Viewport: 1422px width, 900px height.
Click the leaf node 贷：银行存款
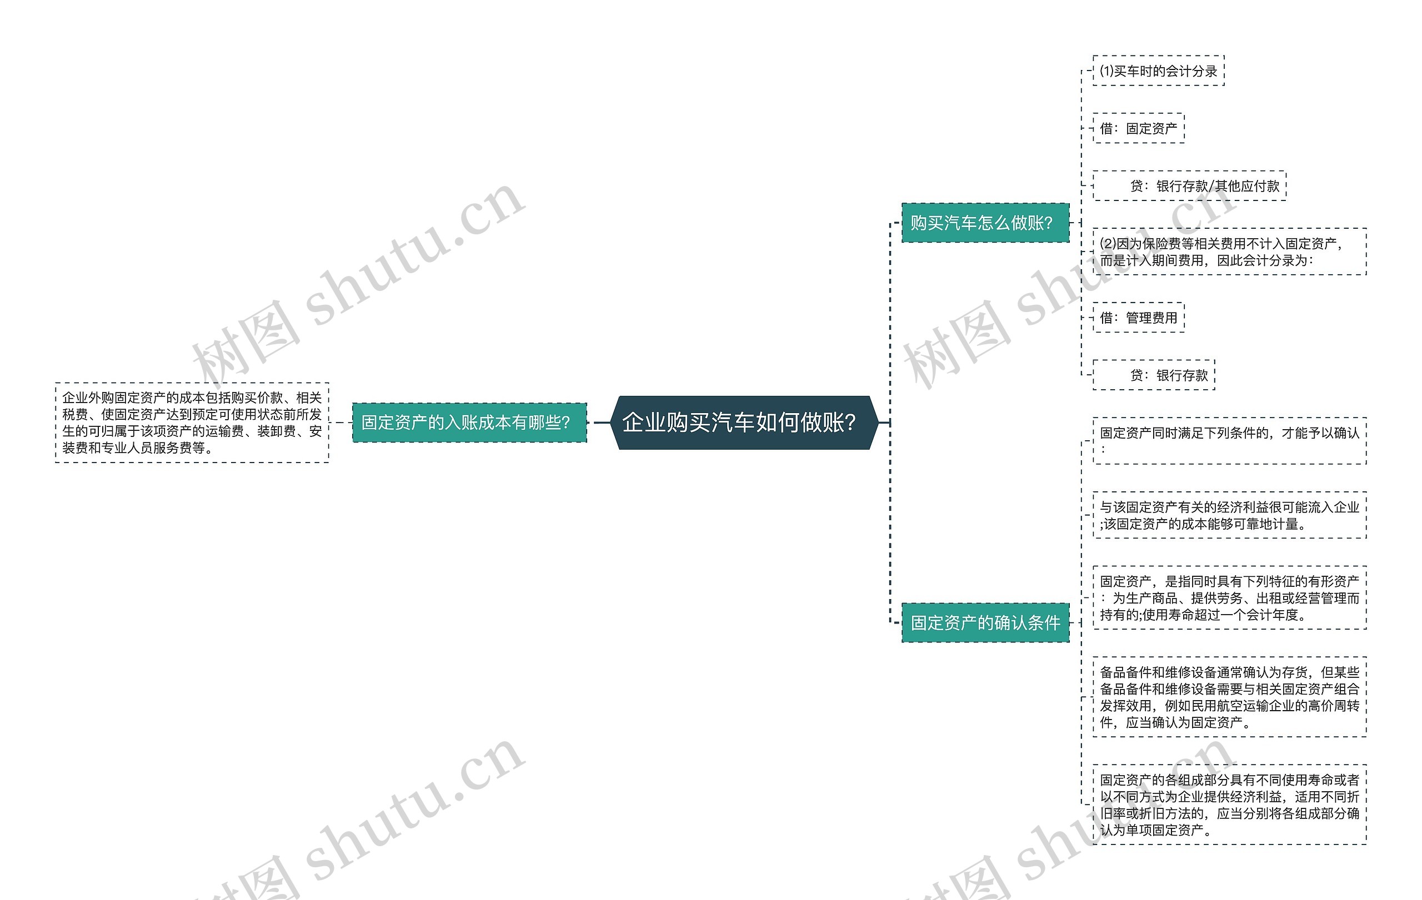pyautogui.click(x=1154, y=375)
